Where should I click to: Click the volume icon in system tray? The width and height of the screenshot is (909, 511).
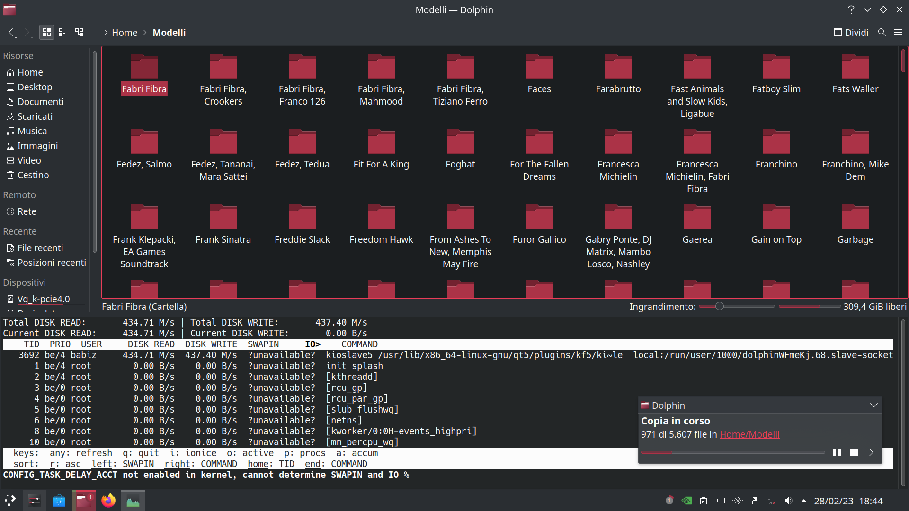tap(788, 501)
